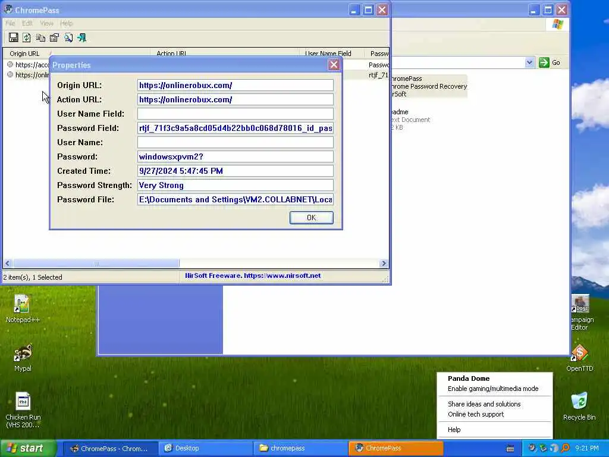The image size is (609, 457).
Task: Click the Action URL column header
Action: pos(224,53)
